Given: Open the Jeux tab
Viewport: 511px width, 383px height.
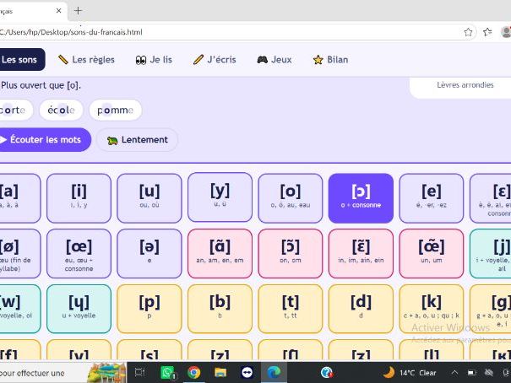Looking at the screenshot, I should pos(275,60).
